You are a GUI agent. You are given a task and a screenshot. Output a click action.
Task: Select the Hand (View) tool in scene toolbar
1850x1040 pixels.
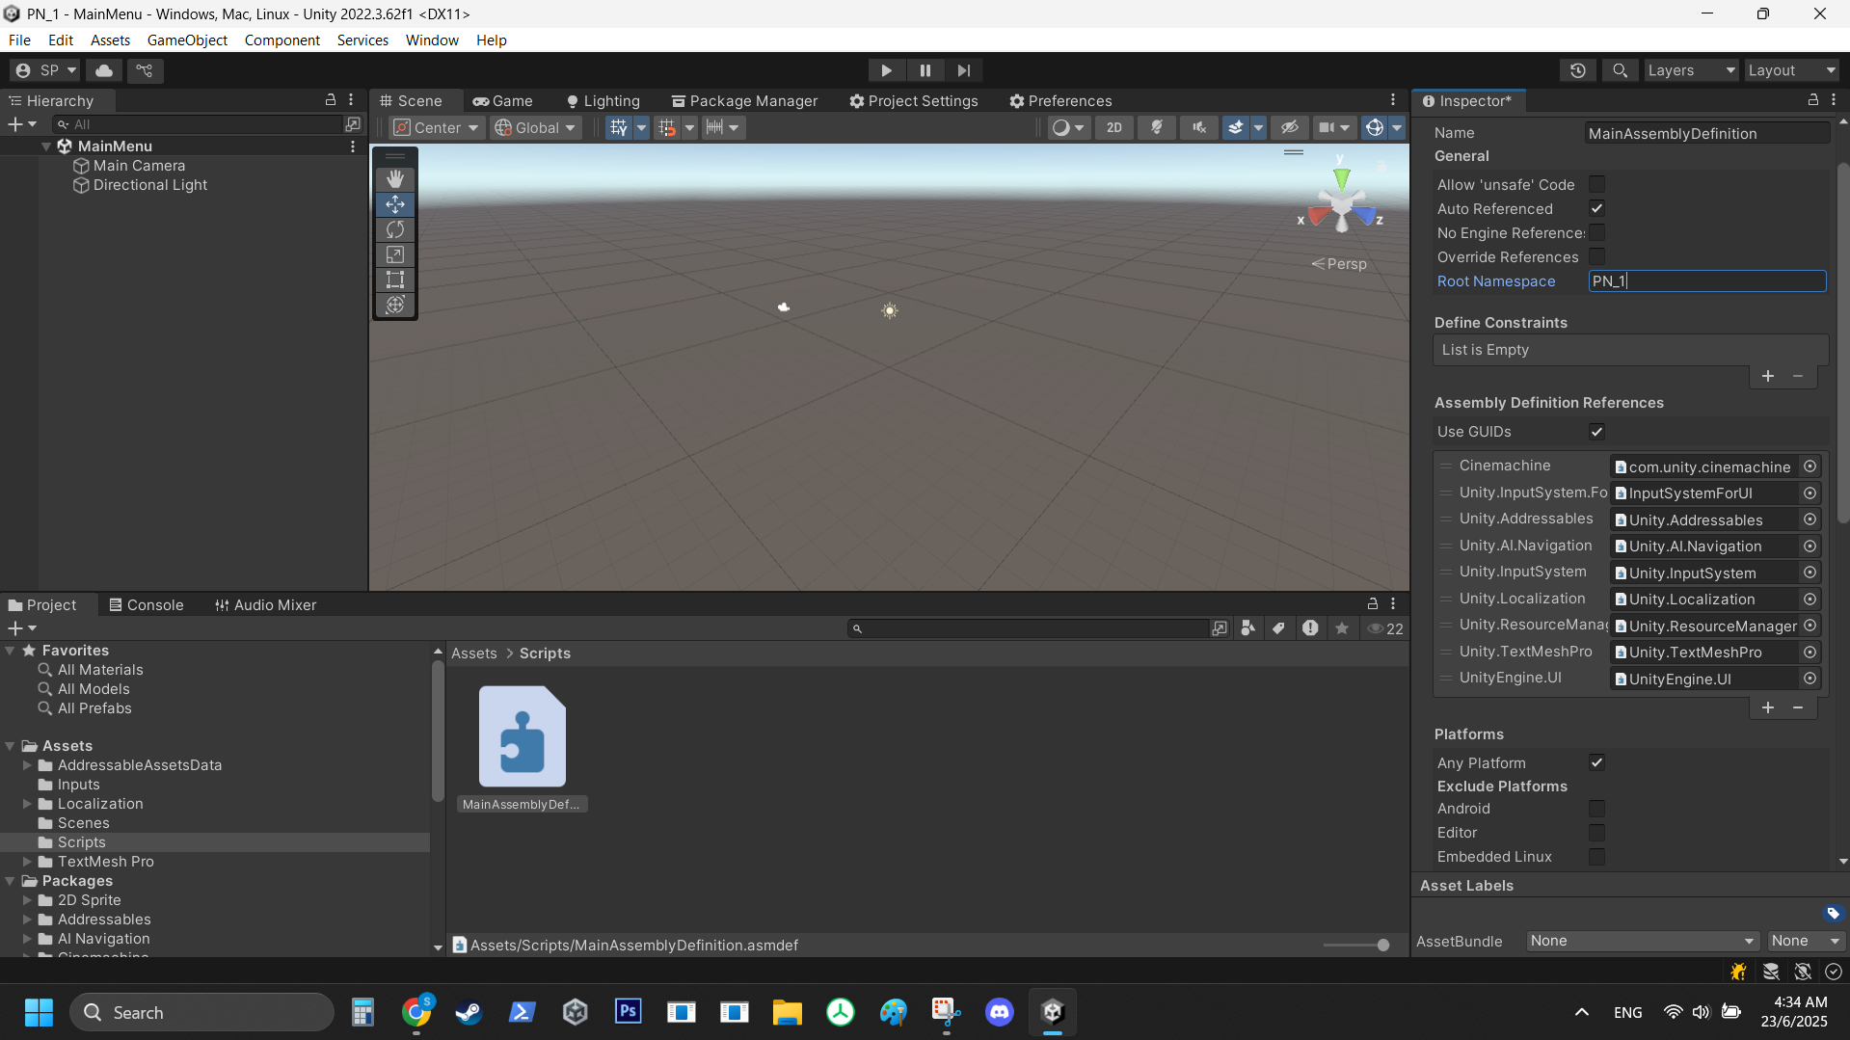(x=395, y=179)
